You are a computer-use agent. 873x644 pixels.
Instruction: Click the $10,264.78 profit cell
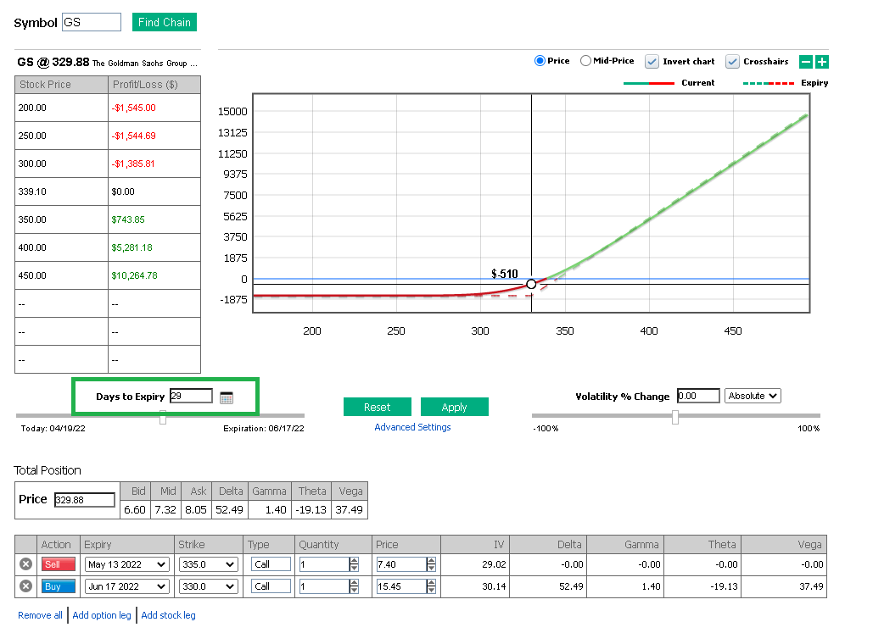pos(154,276)
